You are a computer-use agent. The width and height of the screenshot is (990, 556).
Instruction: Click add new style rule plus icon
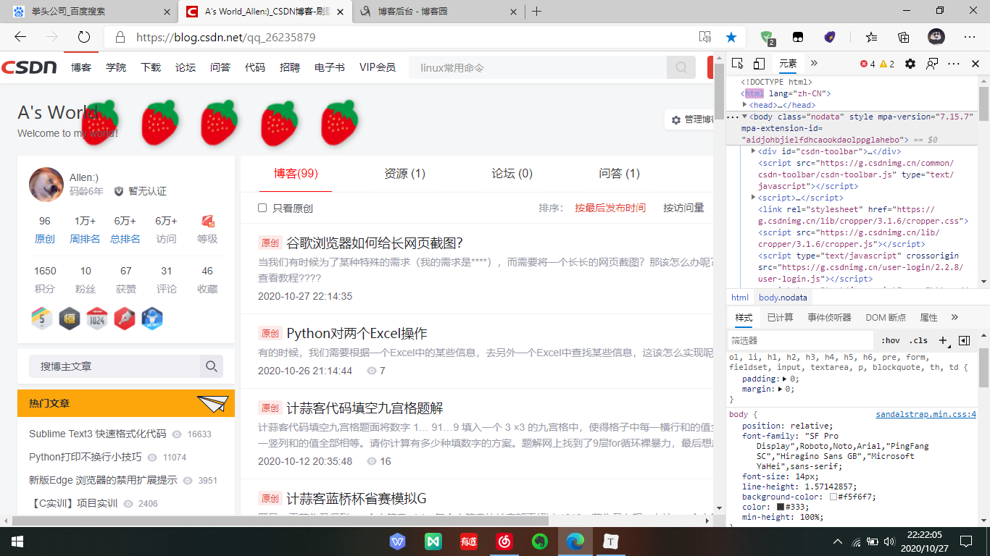[943, 340]
